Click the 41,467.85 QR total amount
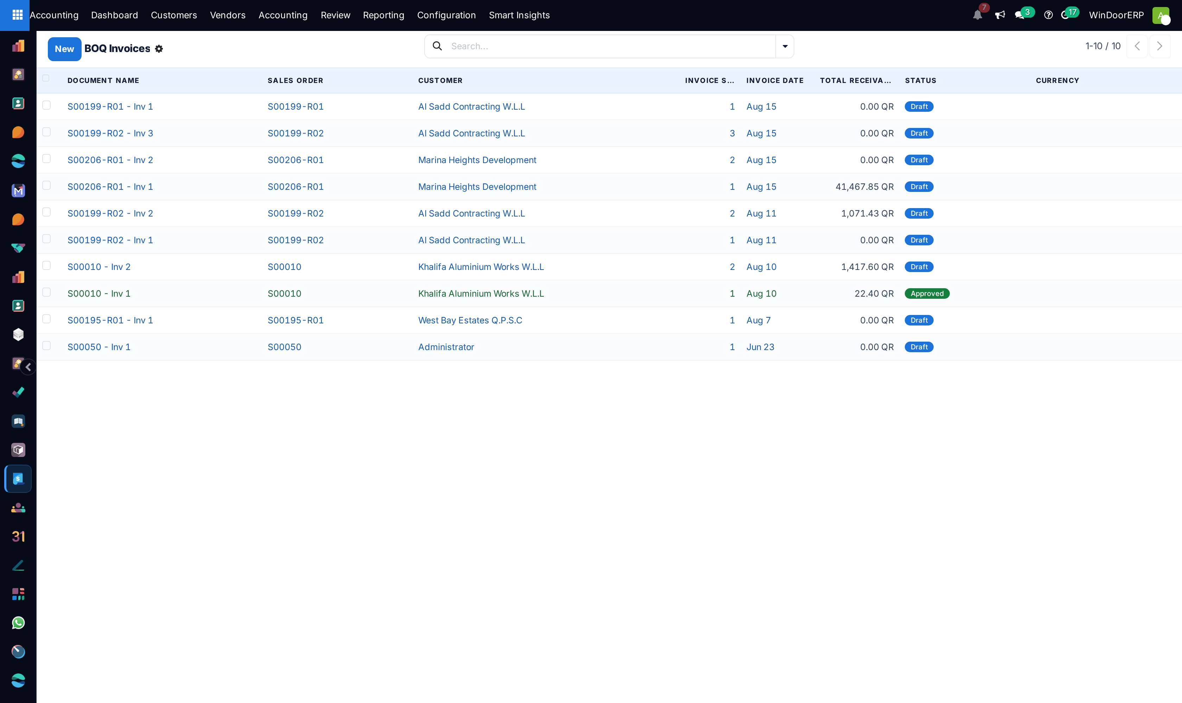1182x703 pixels. tap(864, 187)
